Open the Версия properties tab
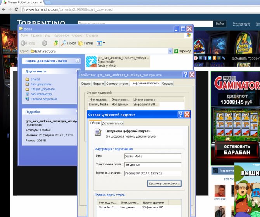 98,84
